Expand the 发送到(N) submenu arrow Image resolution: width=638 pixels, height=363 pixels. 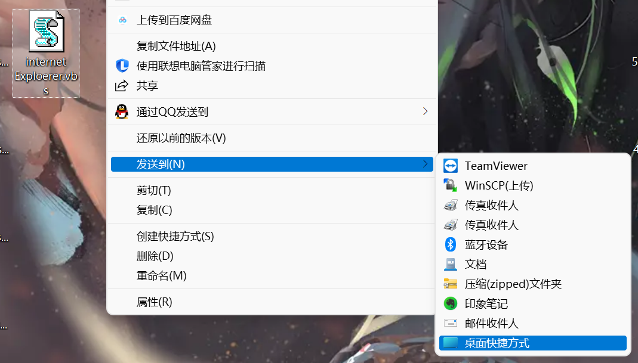(425, 164)
